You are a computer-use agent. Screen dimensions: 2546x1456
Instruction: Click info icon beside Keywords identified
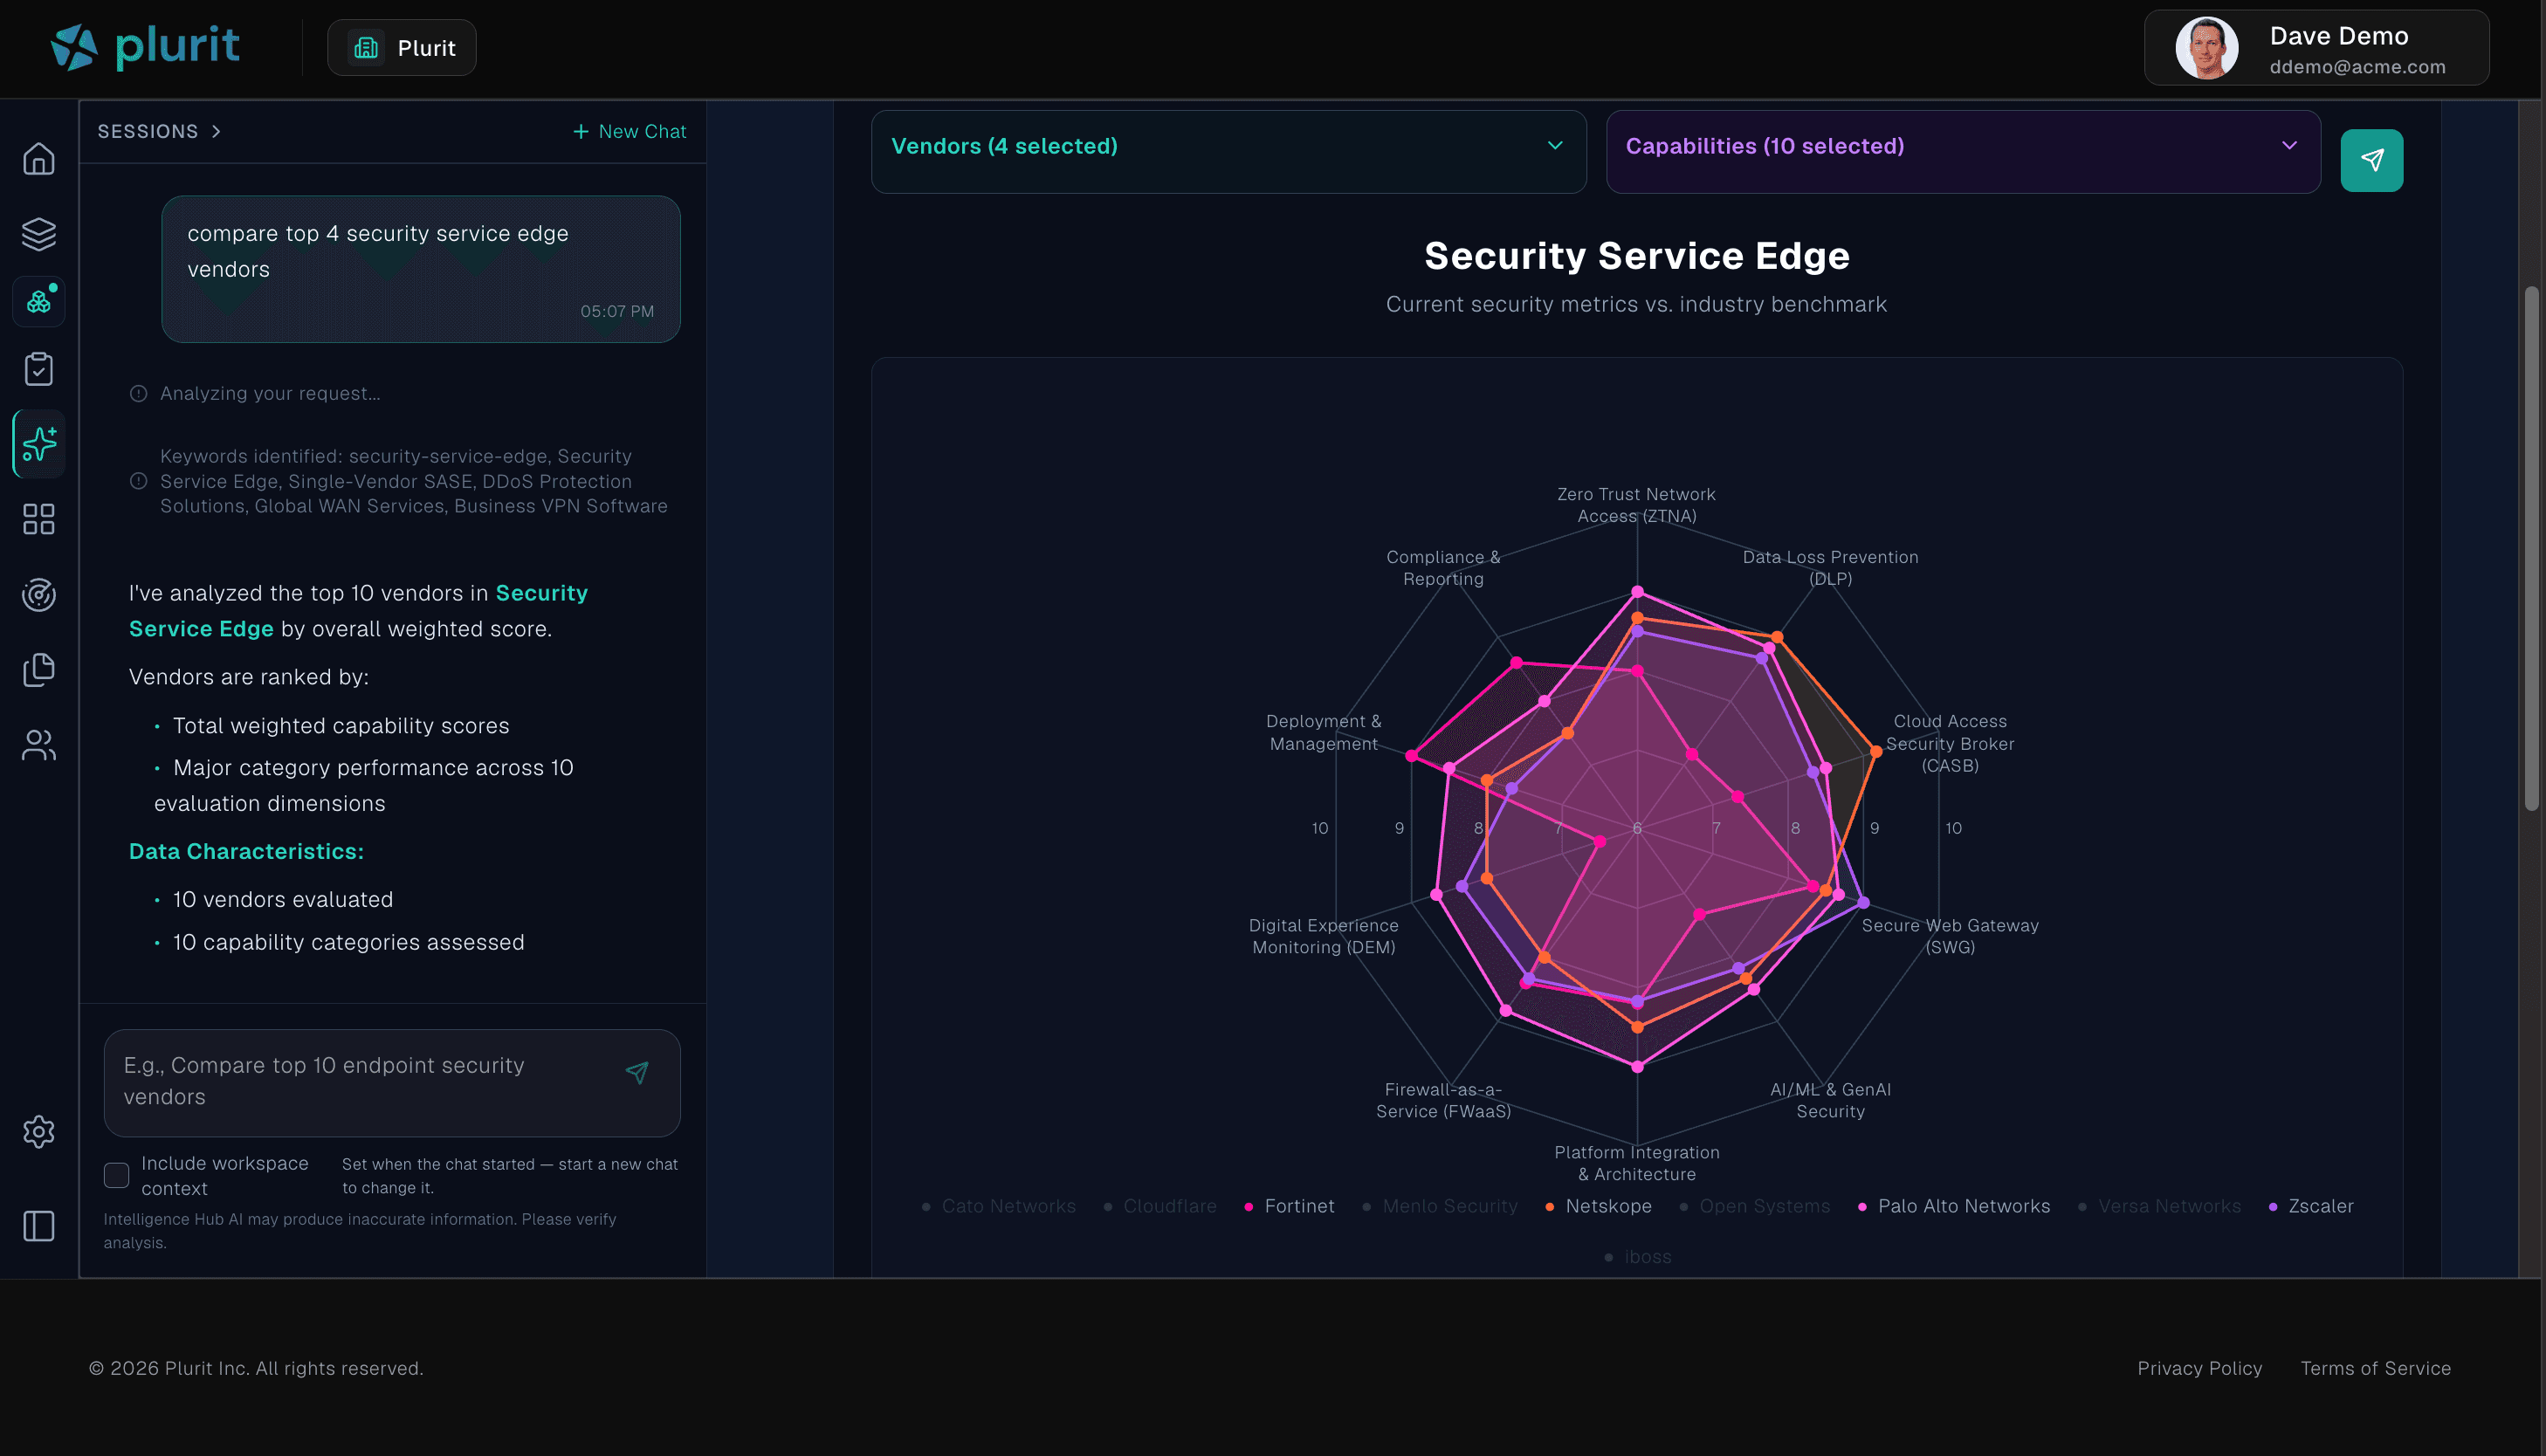tap(139, 481)
